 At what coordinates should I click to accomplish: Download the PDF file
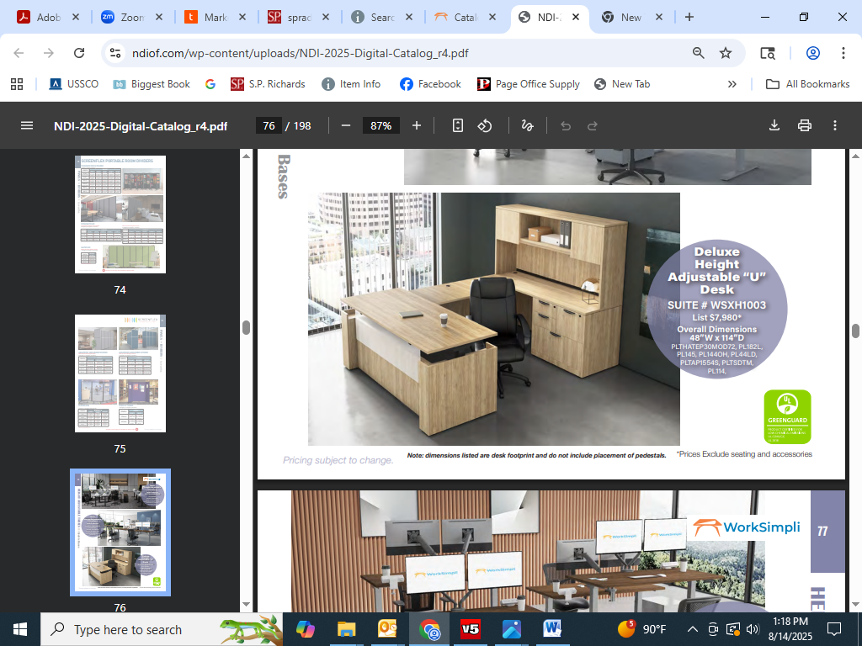(774, 125)
